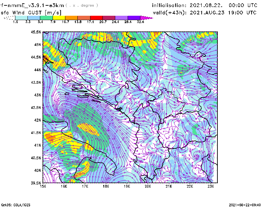This screenshot has width=268, height=207.
Task: Select the valid(+43h) forecast time text
Action: 204,13
